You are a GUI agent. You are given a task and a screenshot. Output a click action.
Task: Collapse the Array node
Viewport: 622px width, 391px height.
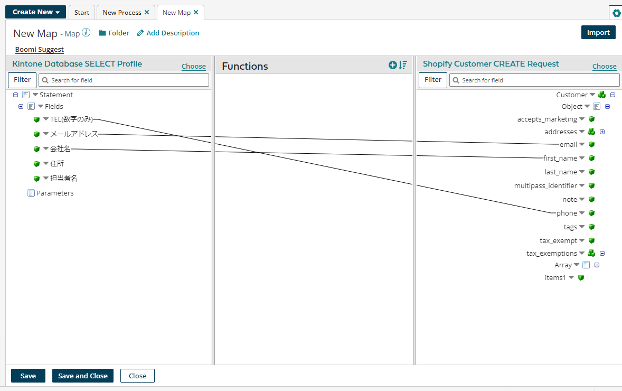(x=597, y=265)
